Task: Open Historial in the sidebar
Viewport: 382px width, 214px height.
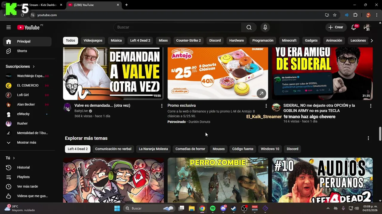Action: point(27,167)
